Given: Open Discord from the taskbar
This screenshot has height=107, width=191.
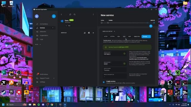Looking at the screenshot, I should click(43, 105).
